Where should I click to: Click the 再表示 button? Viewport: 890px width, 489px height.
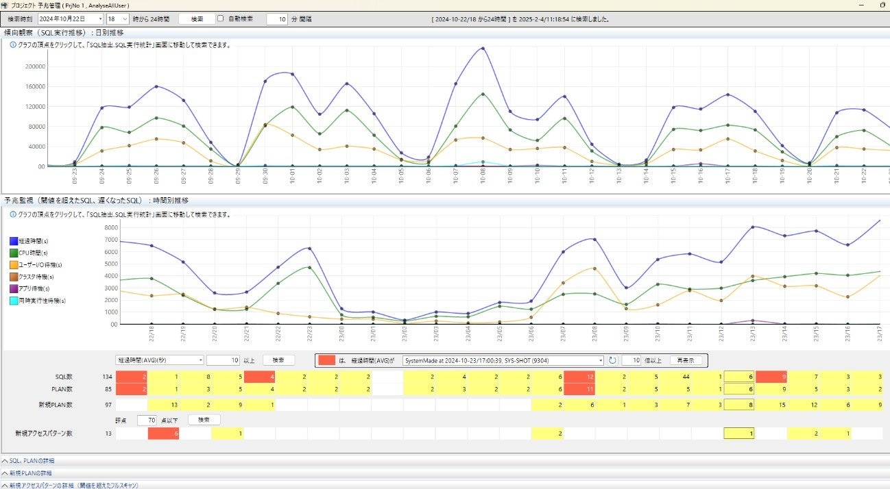pos(686,360)
